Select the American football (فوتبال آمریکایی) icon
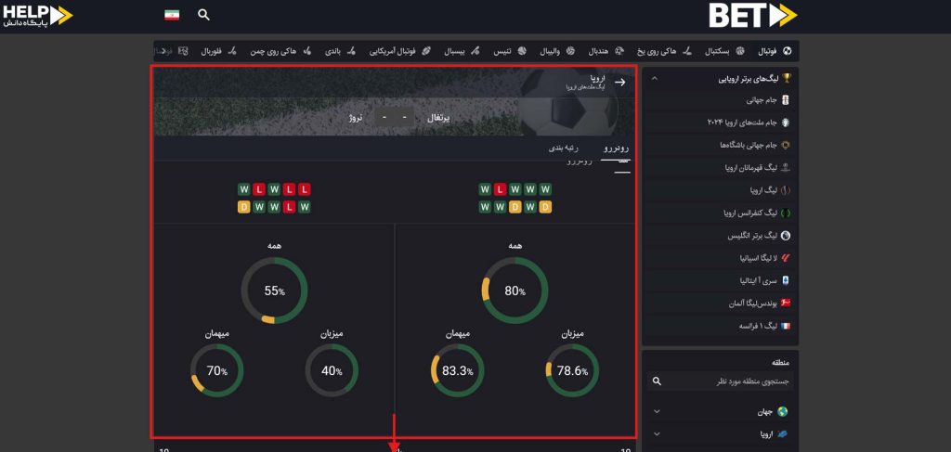This screenshot has height=452, width=951. pos(425,51)
